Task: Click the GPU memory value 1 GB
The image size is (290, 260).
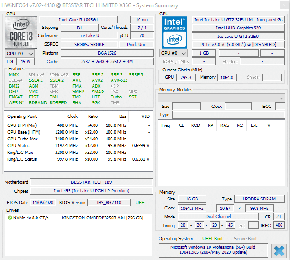Action: tap(204, 53)
